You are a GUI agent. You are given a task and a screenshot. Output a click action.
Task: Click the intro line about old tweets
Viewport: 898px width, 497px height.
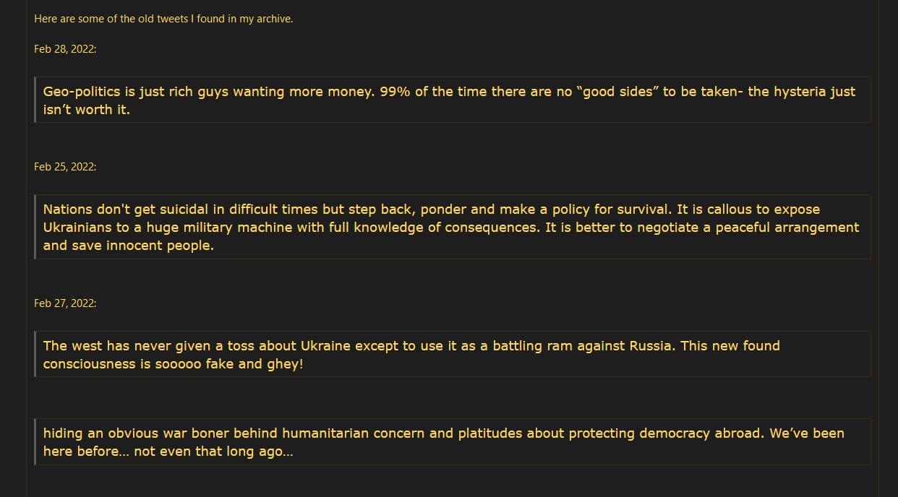(x=163, y=19)
